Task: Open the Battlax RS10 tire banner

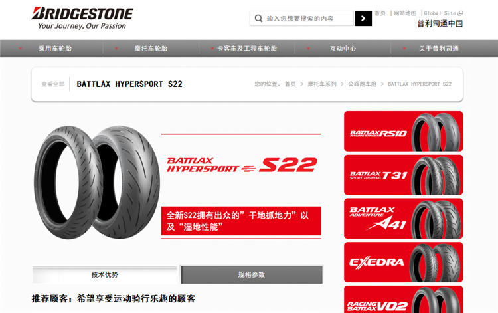Action: [x=403, y=131]
